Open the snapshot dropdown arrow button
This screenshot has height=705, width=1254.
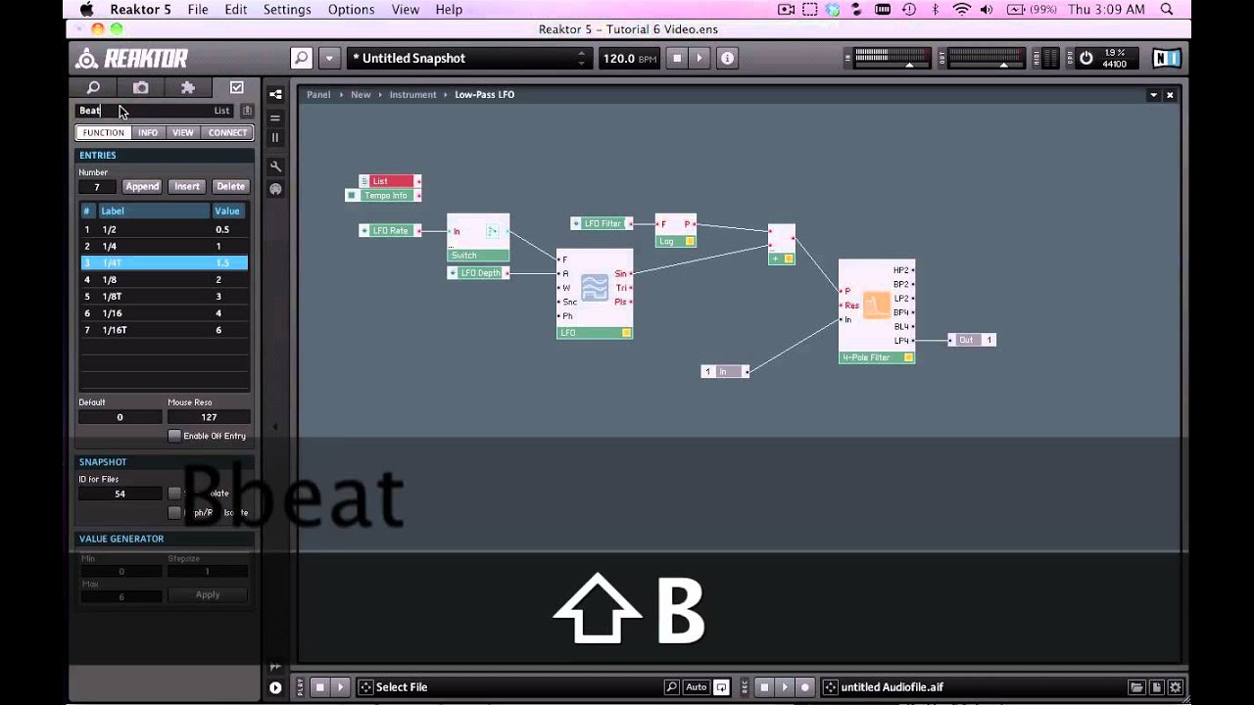coord(329,59)
